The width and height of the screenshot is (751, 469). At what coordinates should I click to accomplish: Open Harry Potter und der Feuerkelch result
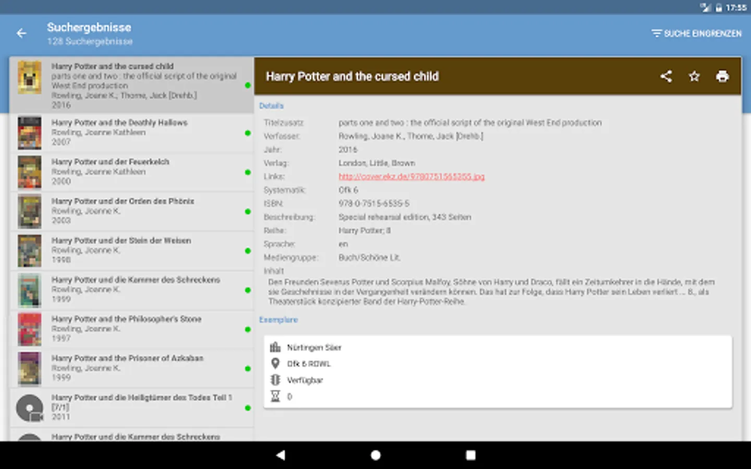131,172
